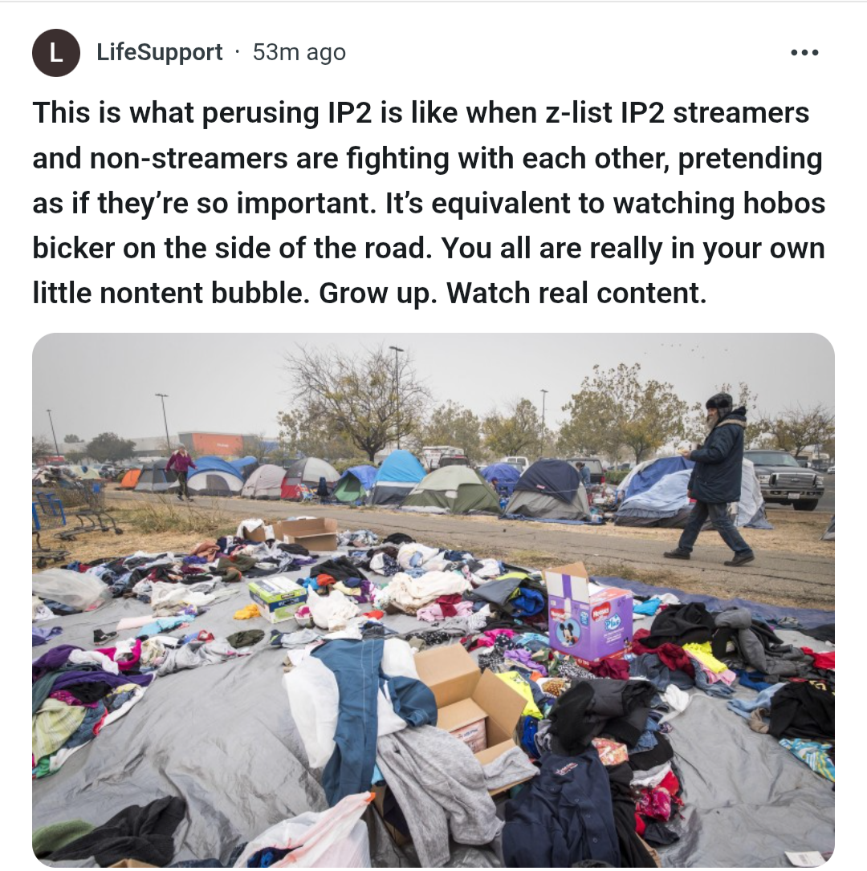This screenshot has height=871, width=867.
Task: Click the white paper ream box in photo
Action: [277, 597]
